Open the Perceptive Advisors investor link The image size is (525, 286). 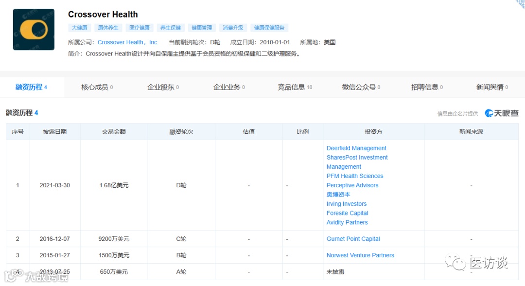pyautogui.click(x=352, y=185)
